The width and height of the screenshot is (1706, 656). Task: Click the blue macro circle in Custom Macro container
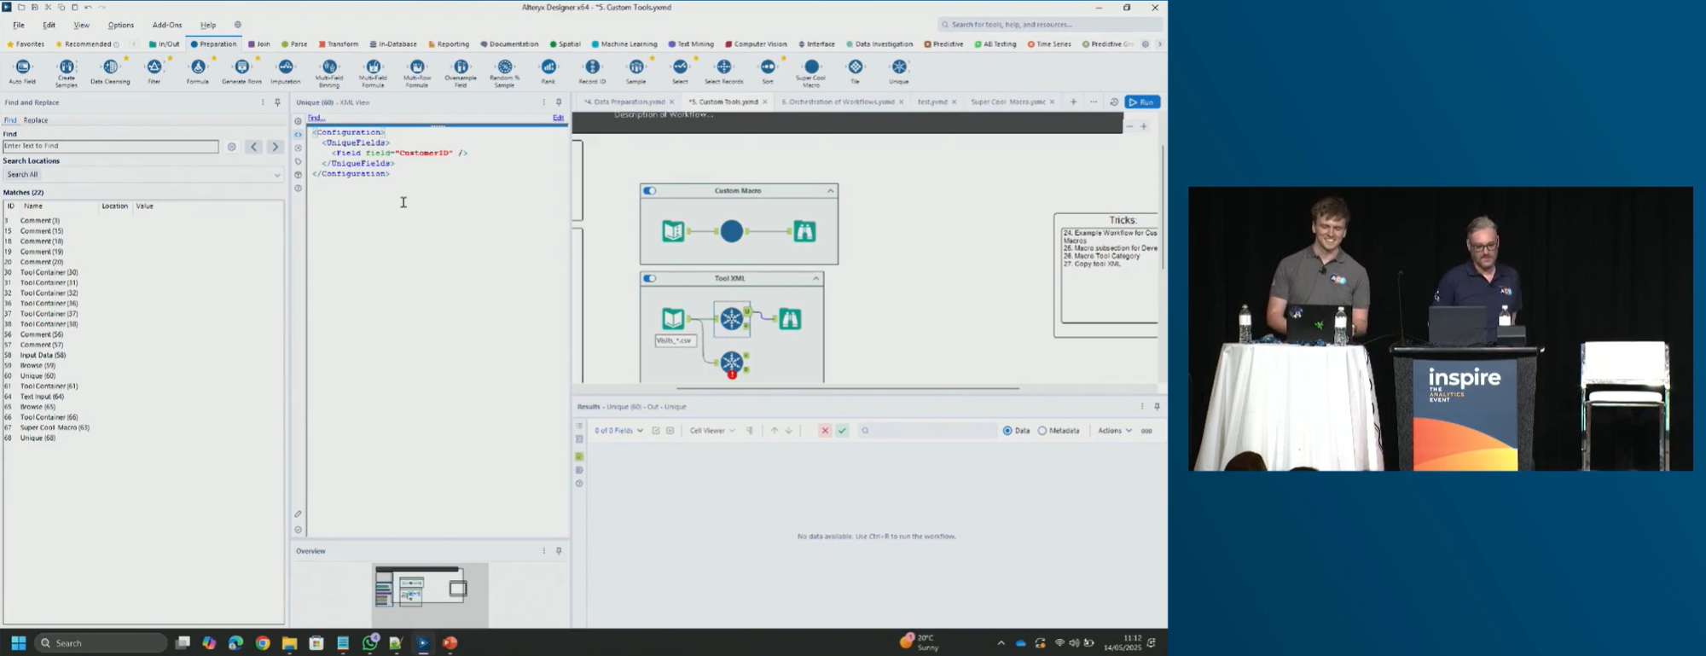(732, 231)
